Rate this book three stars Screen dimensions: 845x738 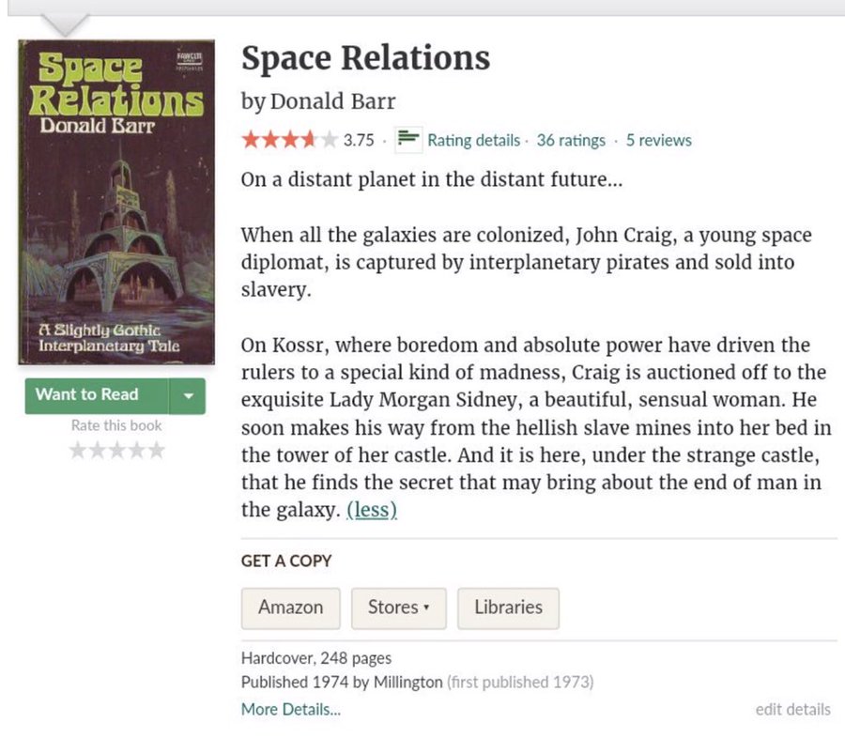pyautogui.click(x=117, y=451)
